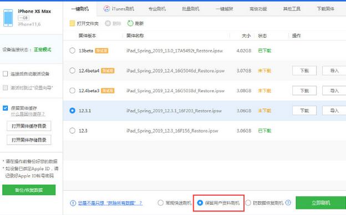Open the 什么是固件缓存? link
The height and width of the screenshot is (215, 346).
tap(28, 114)
